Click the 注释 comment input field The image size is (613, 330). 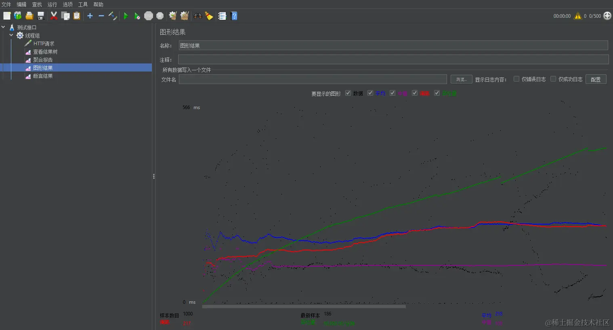coord(393,59)
